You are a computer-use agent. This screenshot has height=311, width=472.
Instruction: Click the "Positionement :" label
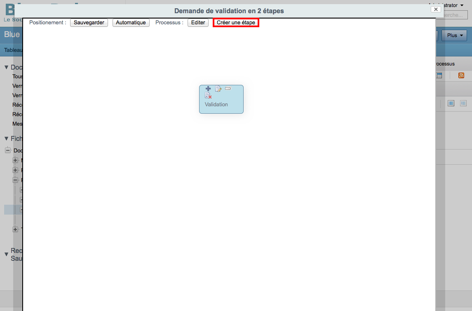(48, 23)
